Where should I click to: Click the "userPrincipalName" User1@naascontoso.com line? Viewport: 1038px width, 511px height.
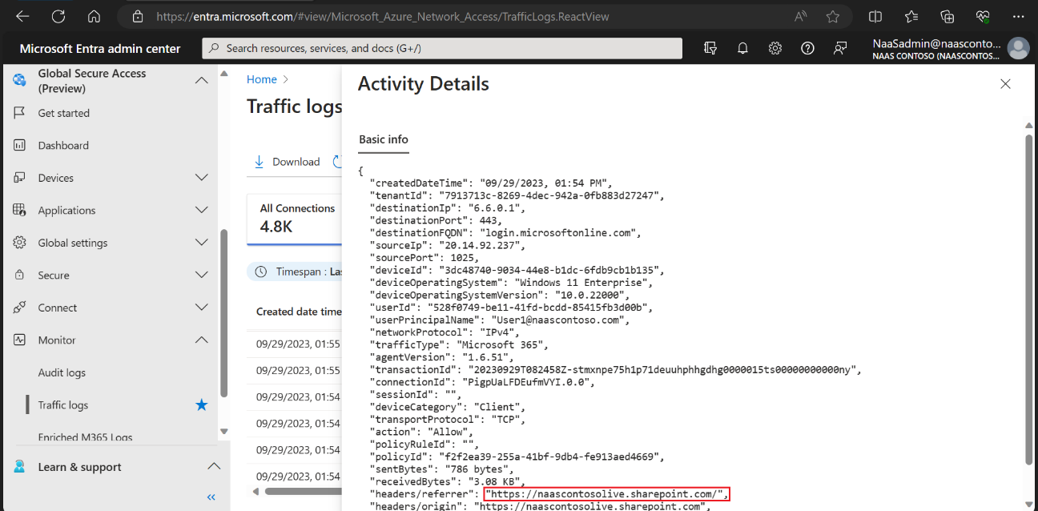point(499,320)
